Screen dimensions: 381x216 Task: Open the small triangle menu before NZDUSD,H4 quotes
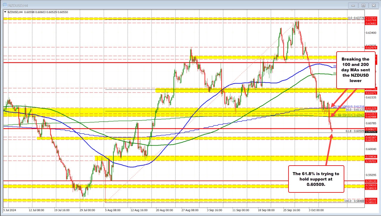5,12
